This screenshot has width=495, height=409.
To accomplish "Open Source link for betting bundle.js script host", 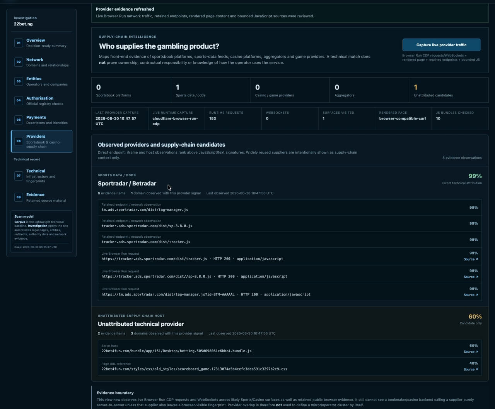I will pyautogui.click(x=471, y=352).
